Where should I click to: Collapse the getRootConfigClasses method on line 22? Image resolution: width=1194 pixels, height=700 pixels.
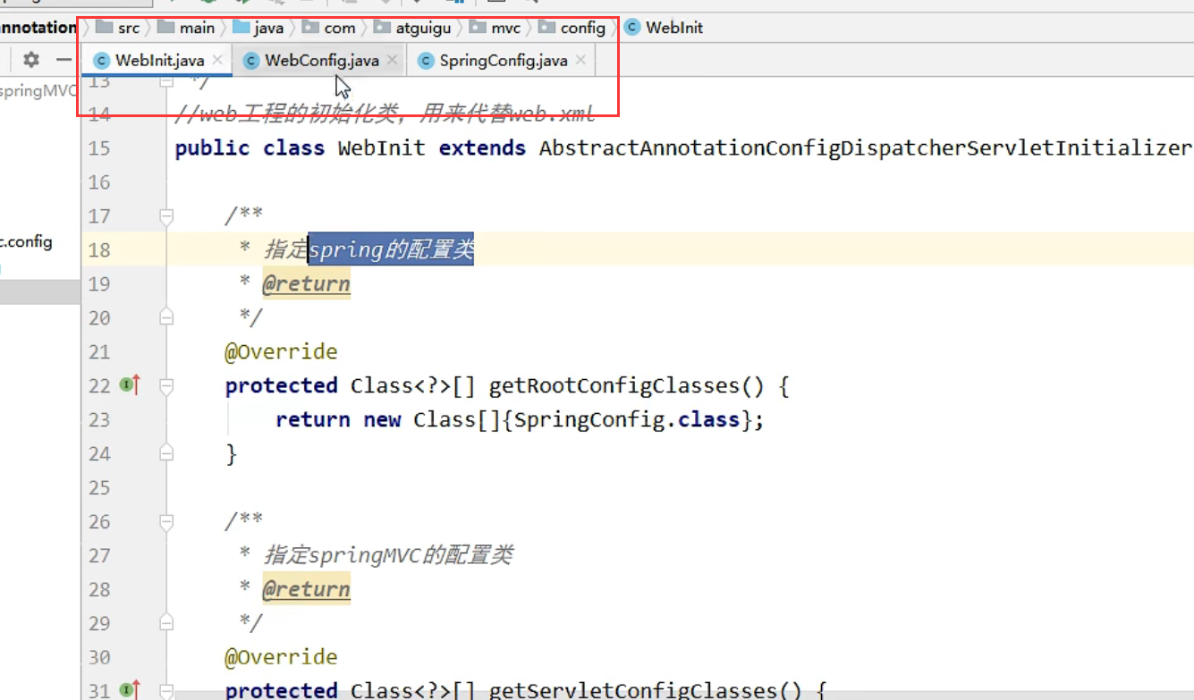[x=165, y=386]
